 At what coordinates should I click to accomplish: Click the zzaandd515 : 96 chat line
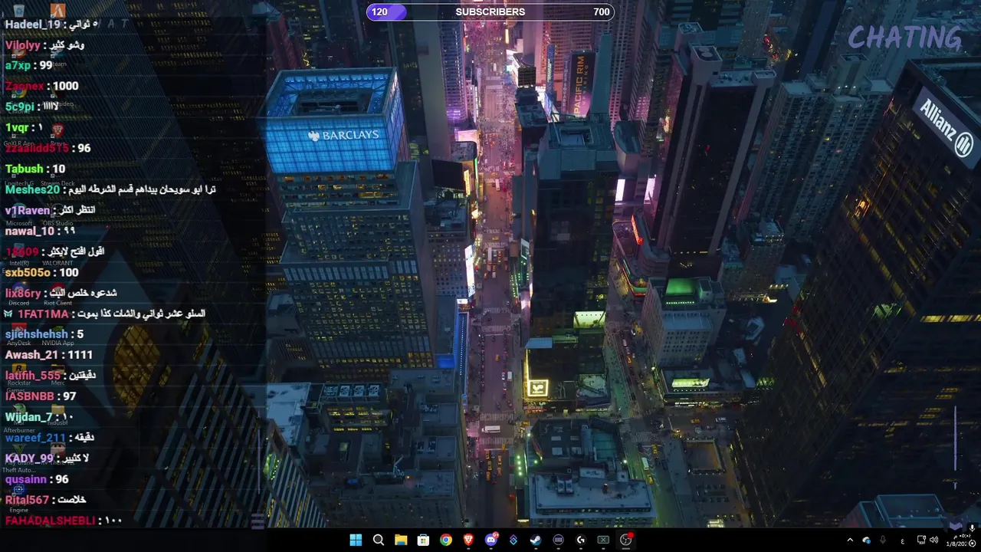[x=48, y=149]
